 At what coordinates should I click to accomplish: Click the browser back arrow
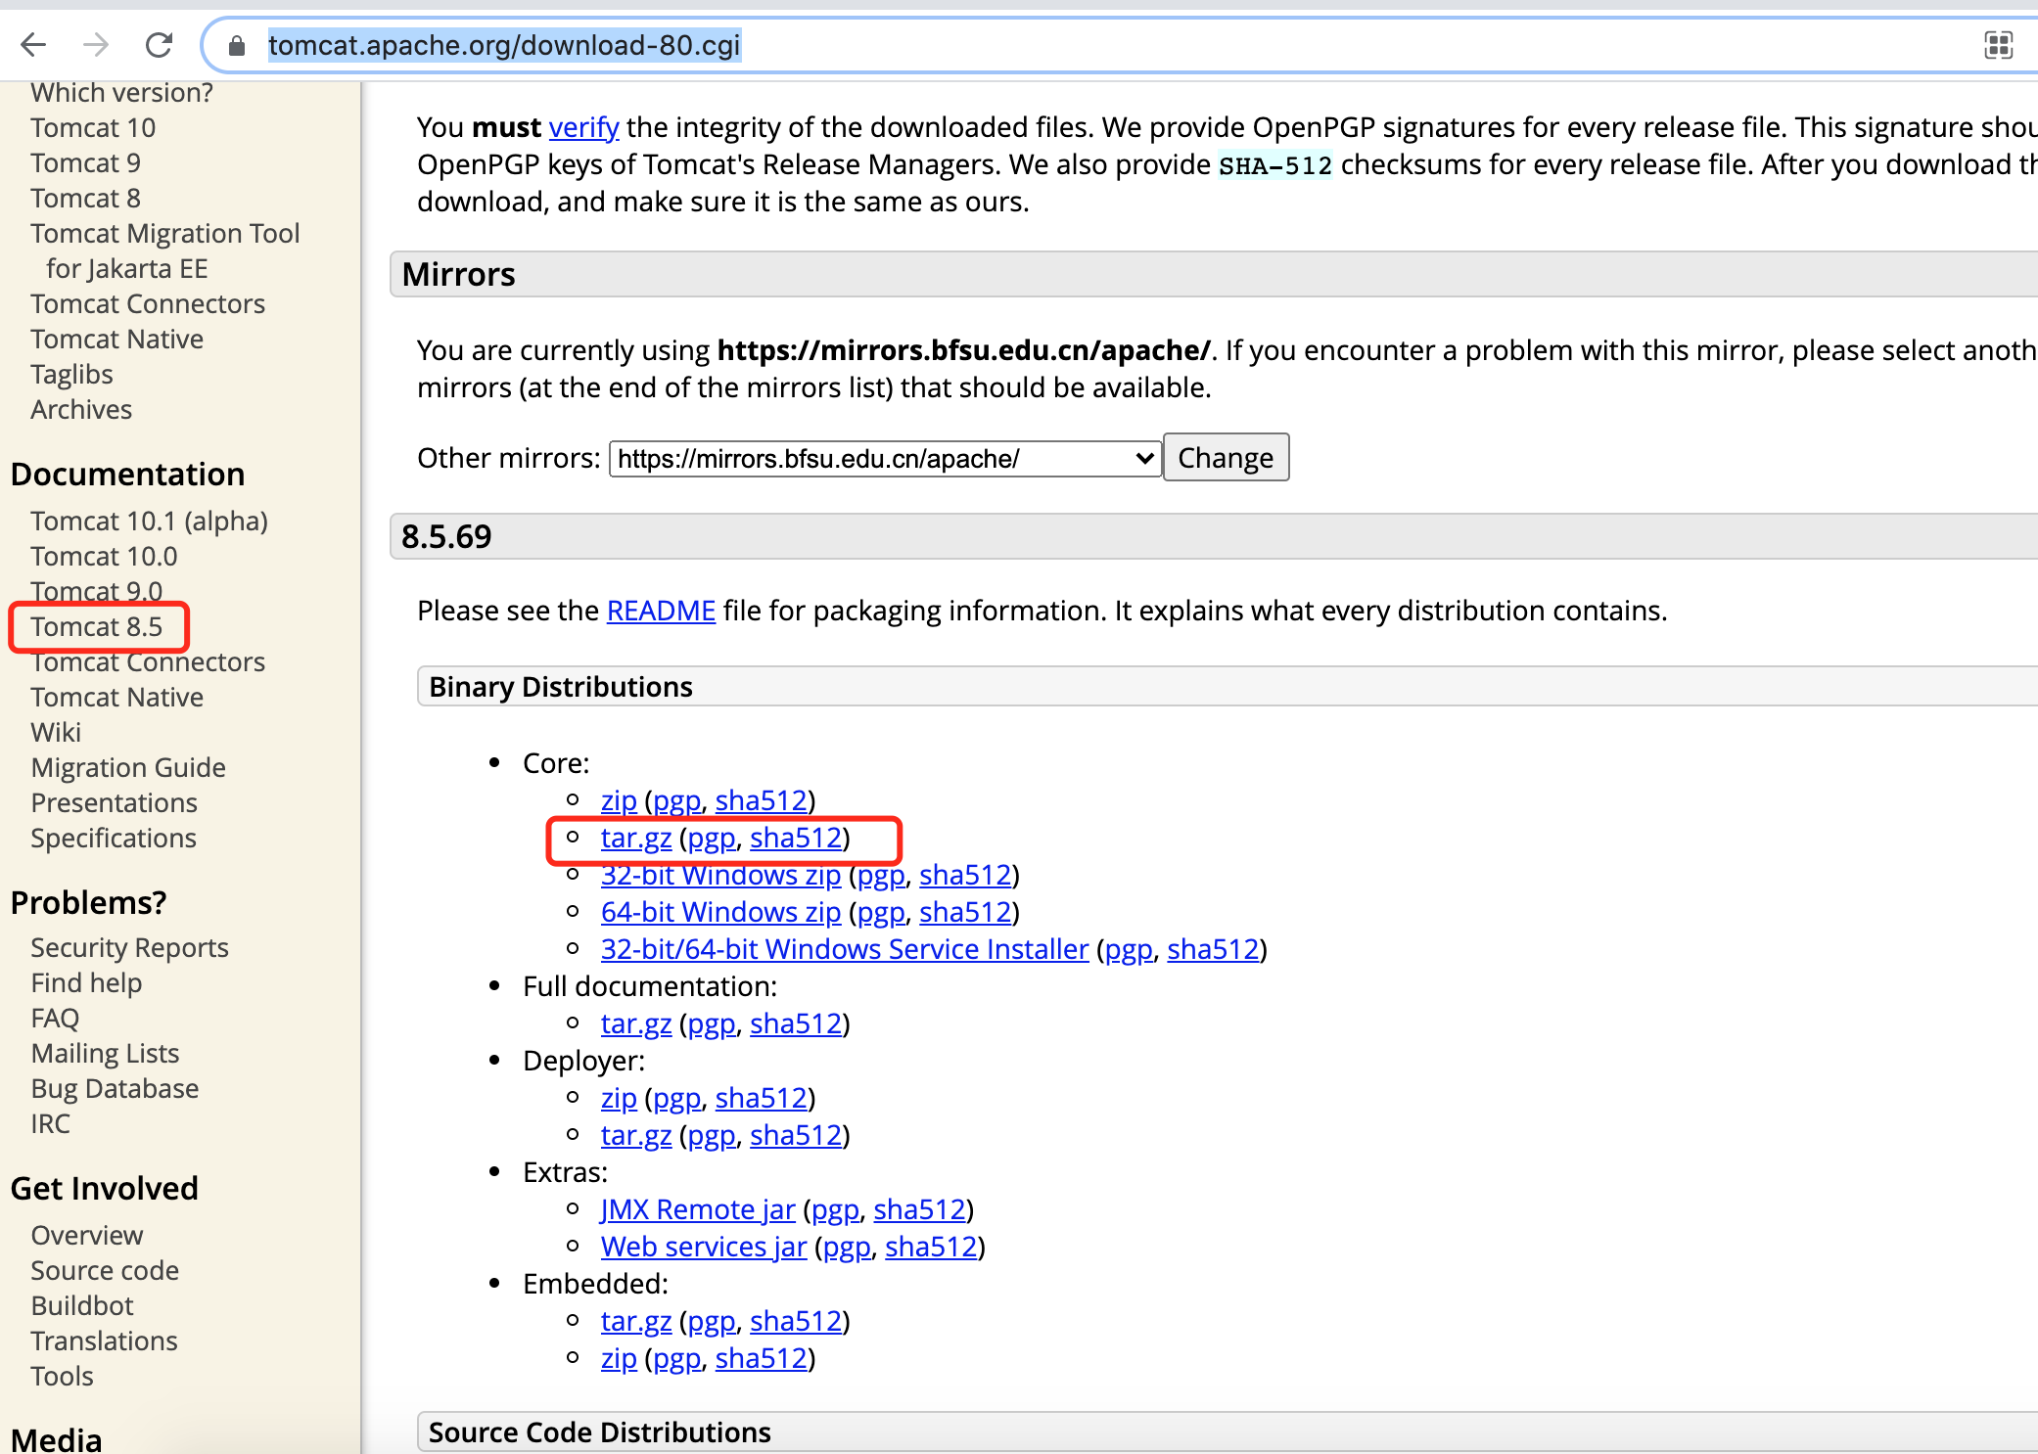[x=33, y=45]
